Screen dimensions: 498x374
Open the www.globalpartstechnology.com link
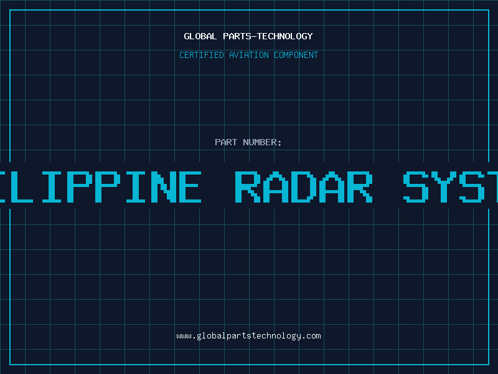click(248, 336)
